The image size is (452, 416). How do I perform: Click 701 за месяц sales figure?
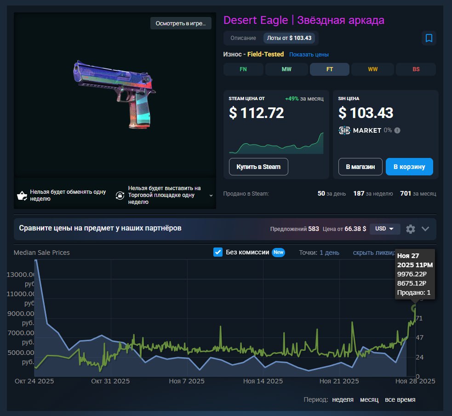coord(418,194)
